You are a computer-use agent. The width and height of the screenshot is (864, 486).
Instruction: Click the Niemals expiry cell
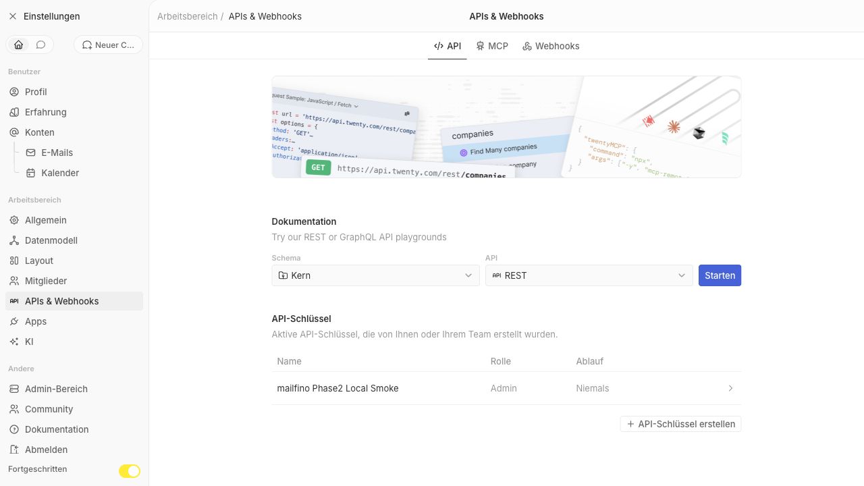[x=593, y=388]
